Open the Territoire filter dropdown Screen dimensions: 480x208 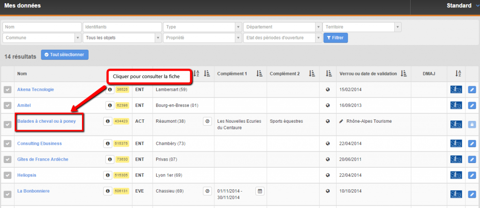(x=362, y=27)
